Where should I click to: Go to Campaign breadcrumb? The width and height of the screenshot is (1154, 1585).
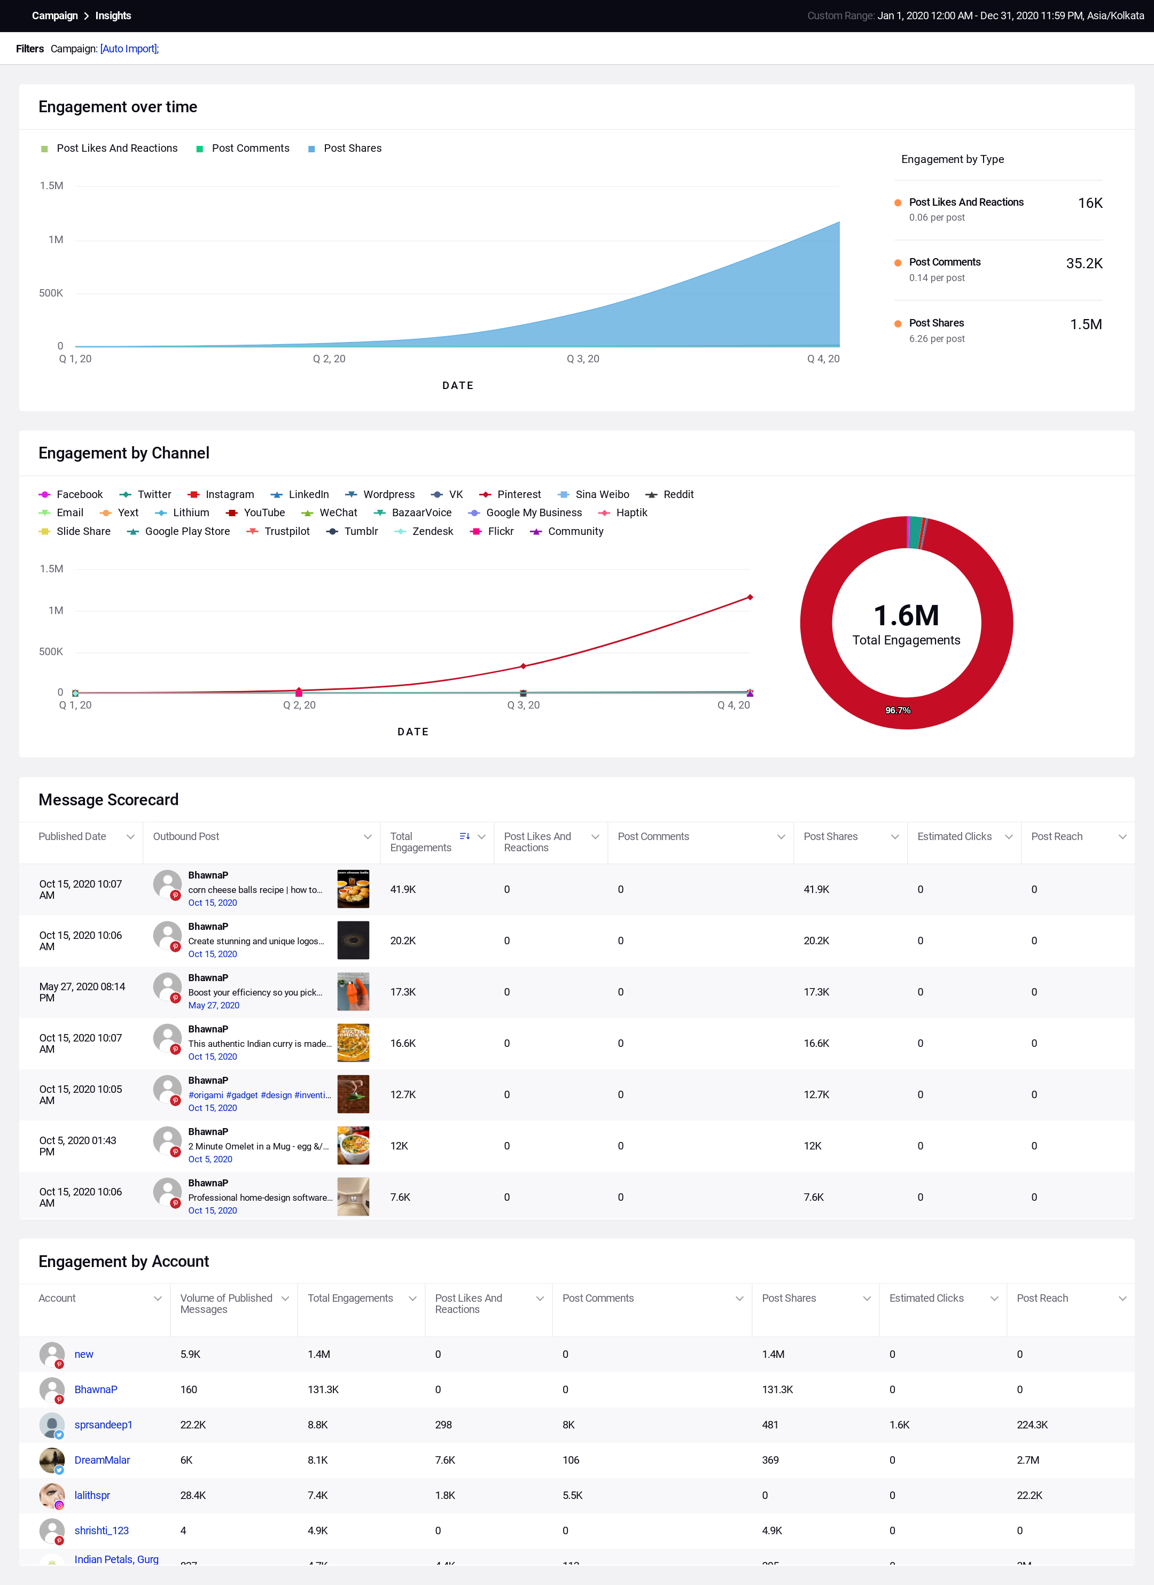(x=55, y=16)
